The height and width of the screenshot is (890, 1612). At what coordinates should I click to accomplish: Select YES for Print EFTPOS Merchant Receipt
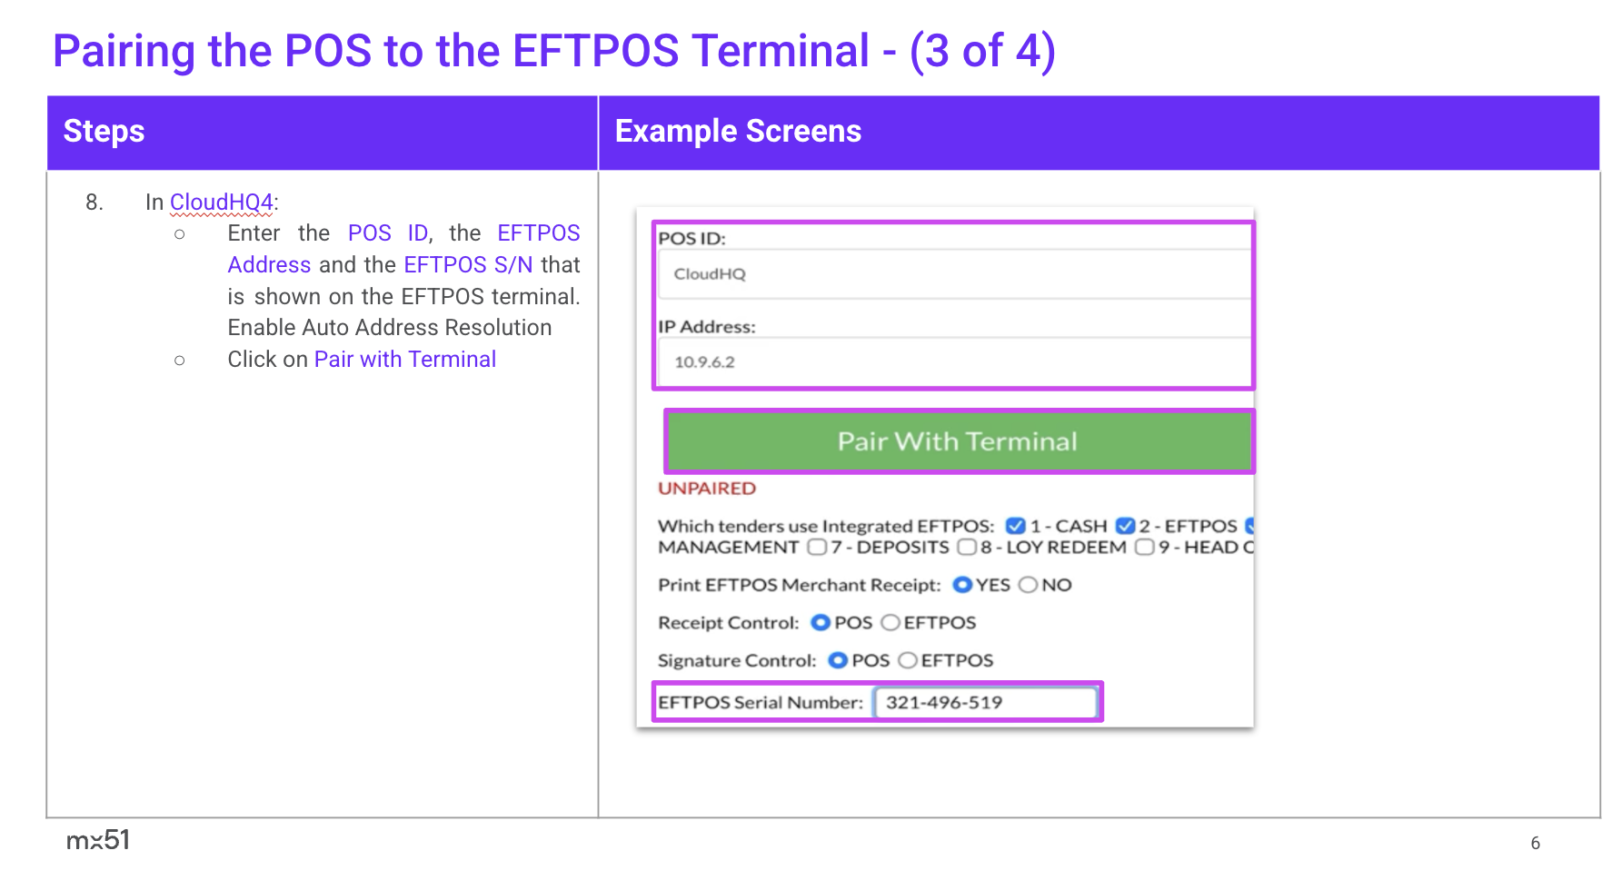[962, 585]
